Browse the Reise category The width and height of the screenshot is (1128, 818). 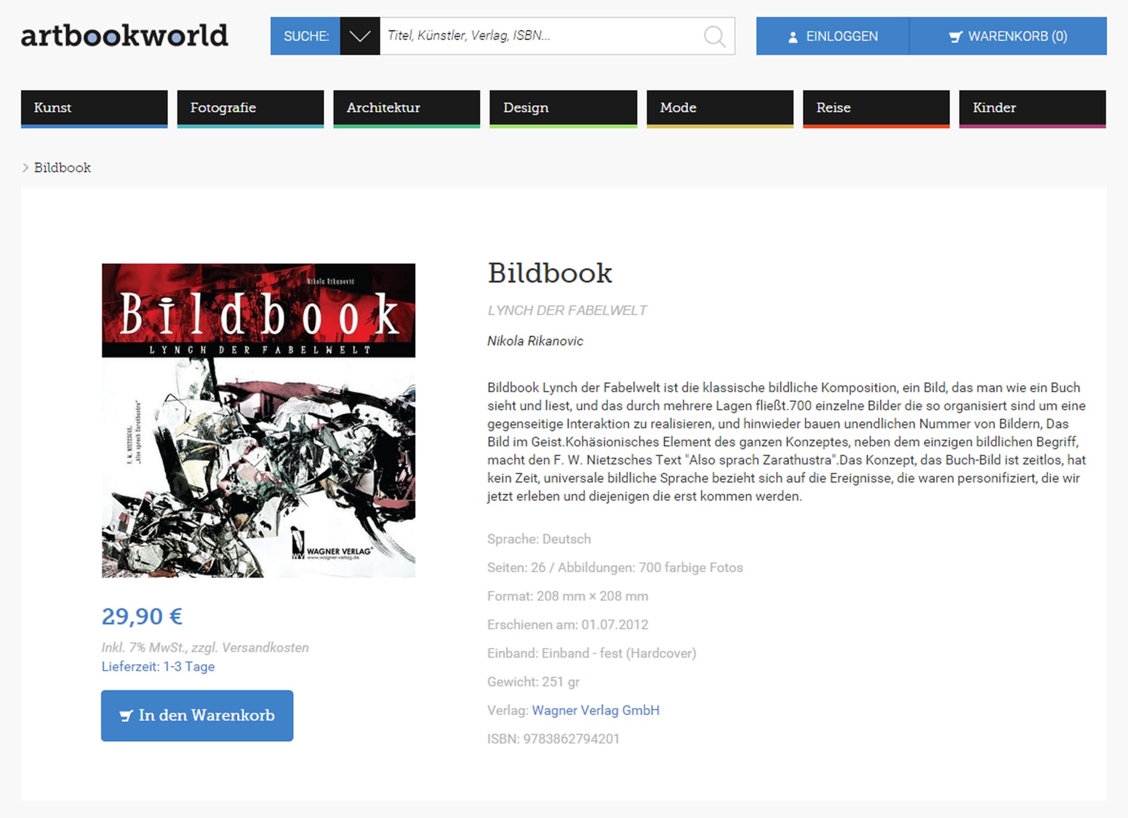tap(875, 108)
